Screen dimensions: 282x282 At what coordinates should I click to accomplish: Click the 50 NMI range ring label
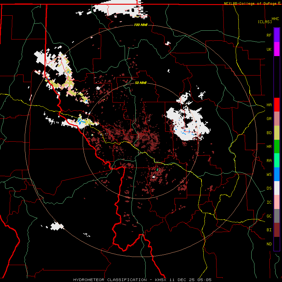click(x=141, y=83)
